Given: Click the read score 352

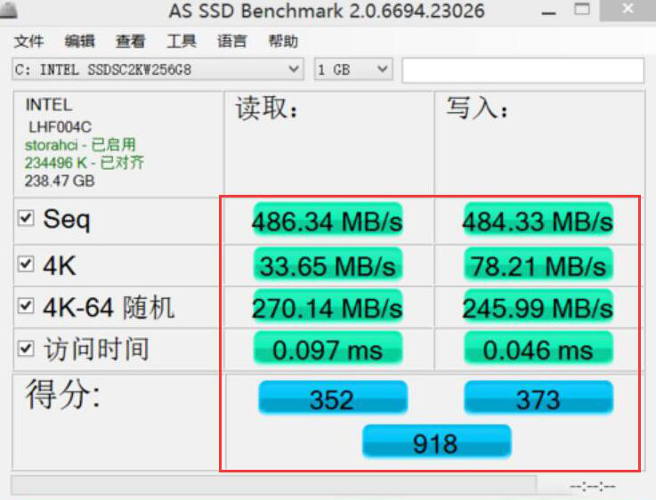Looking at the screenshot, I should 333,398.
